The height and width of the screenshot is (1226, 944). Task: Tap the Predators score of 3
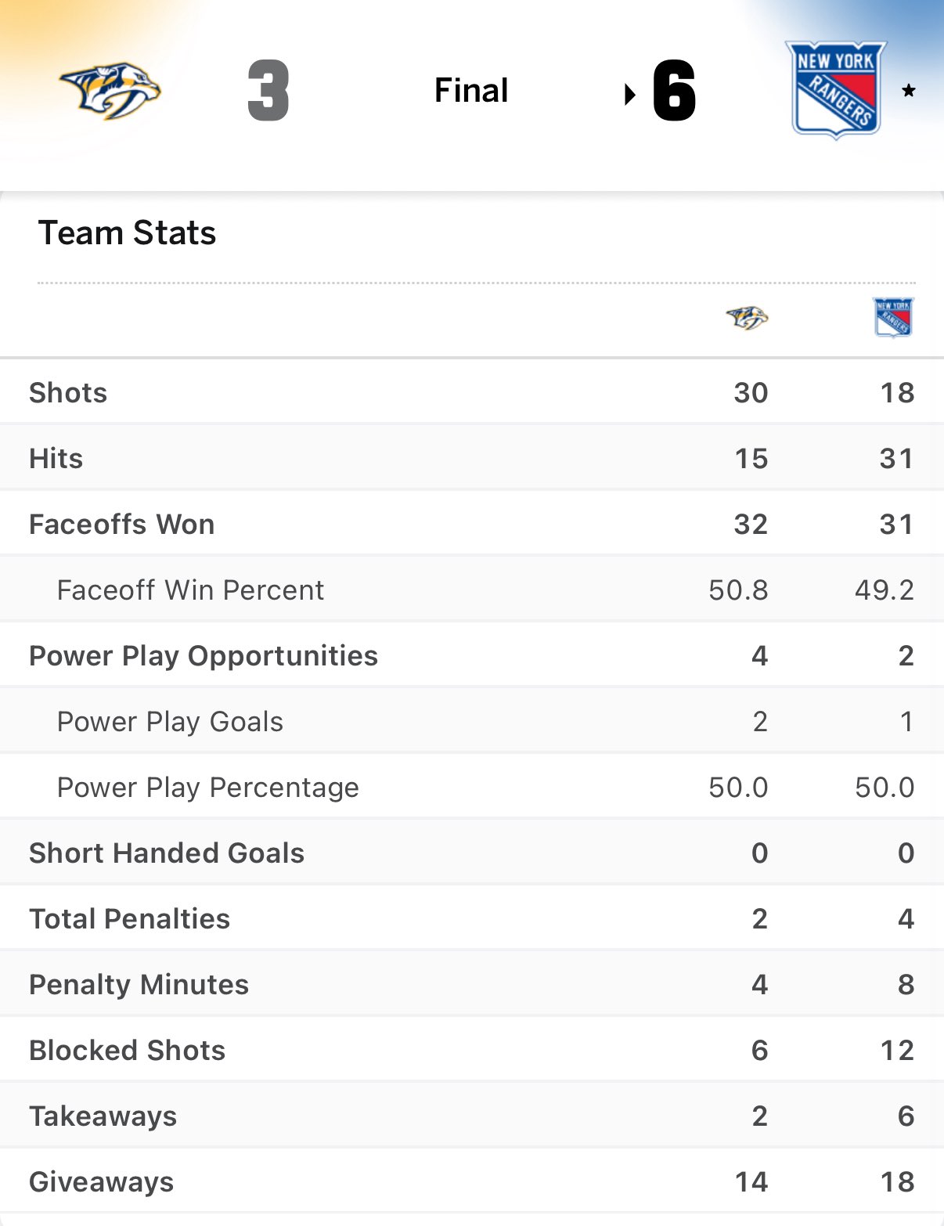pos(268,91)
